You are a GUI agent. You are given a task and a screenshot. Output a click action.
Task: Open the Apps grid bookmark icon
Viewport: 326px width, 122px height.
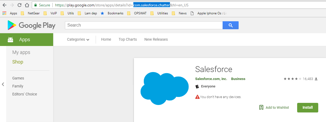tap(4, 13)
